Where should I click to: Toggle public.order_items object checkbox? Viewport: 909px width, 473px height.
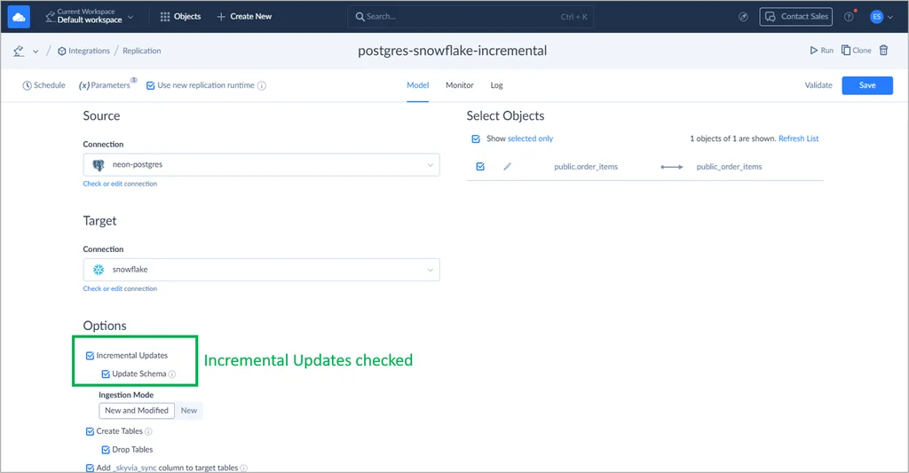click(480, 167)
